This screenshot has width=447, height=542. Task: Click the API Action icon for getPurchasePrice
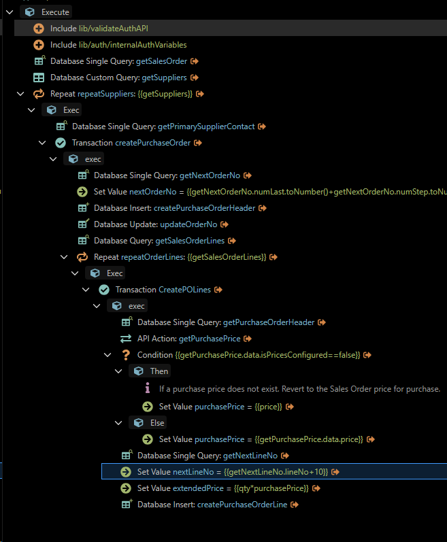[x=126, y=339]
